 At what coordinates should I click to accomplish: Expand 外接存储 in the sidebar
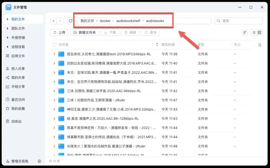pyautogui.click(x=8, y=38)
